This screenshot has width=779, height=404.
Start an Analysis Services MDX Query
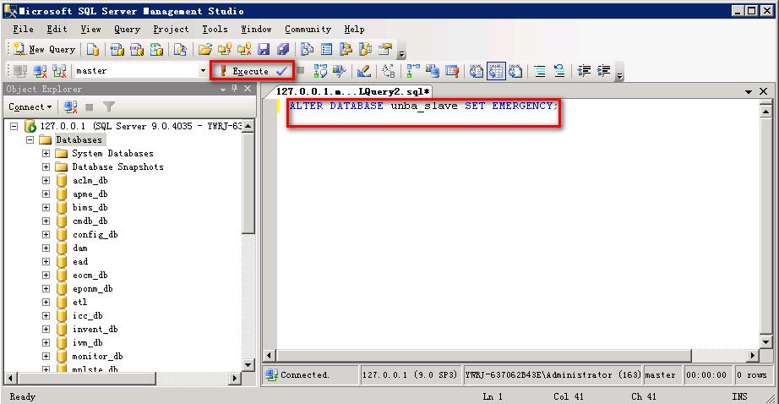point(117,49)
